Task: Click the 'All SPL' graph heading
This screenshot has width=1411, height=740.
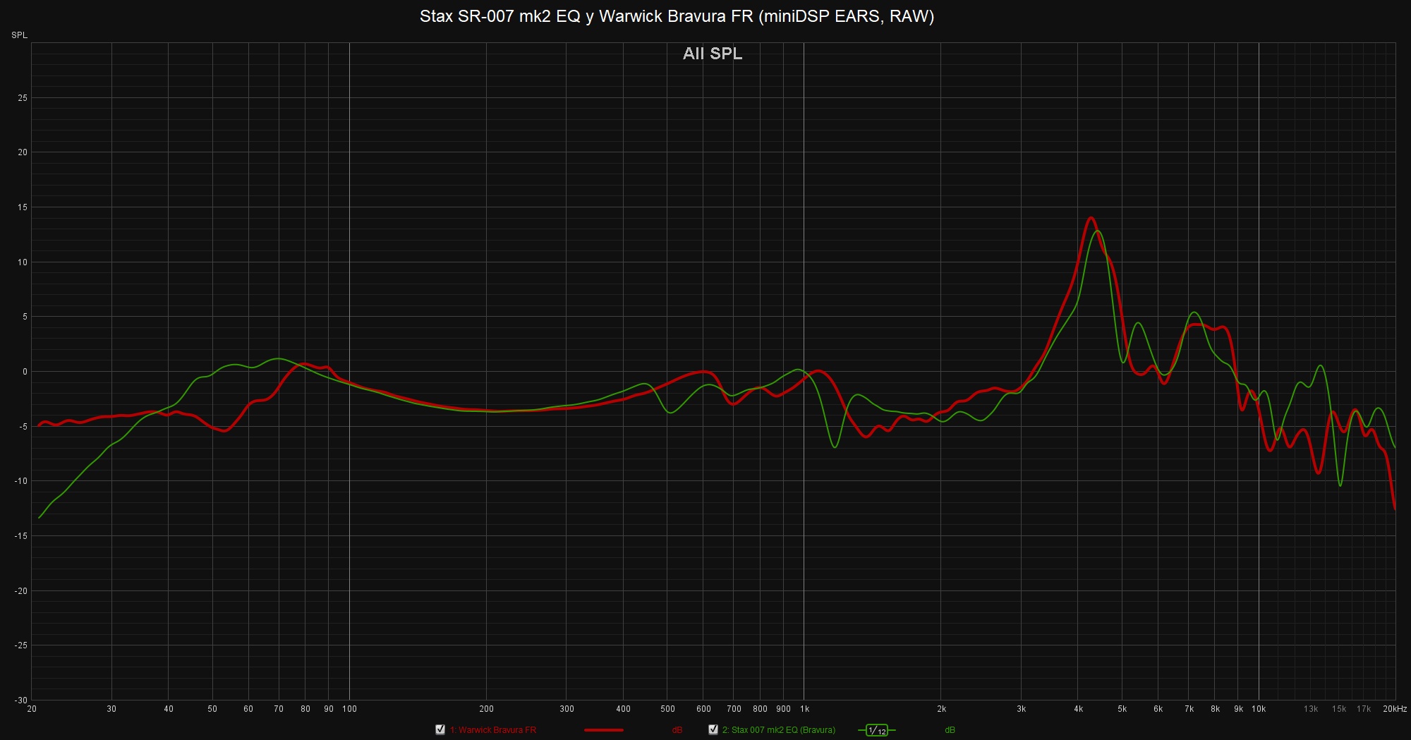Action: 713,54
